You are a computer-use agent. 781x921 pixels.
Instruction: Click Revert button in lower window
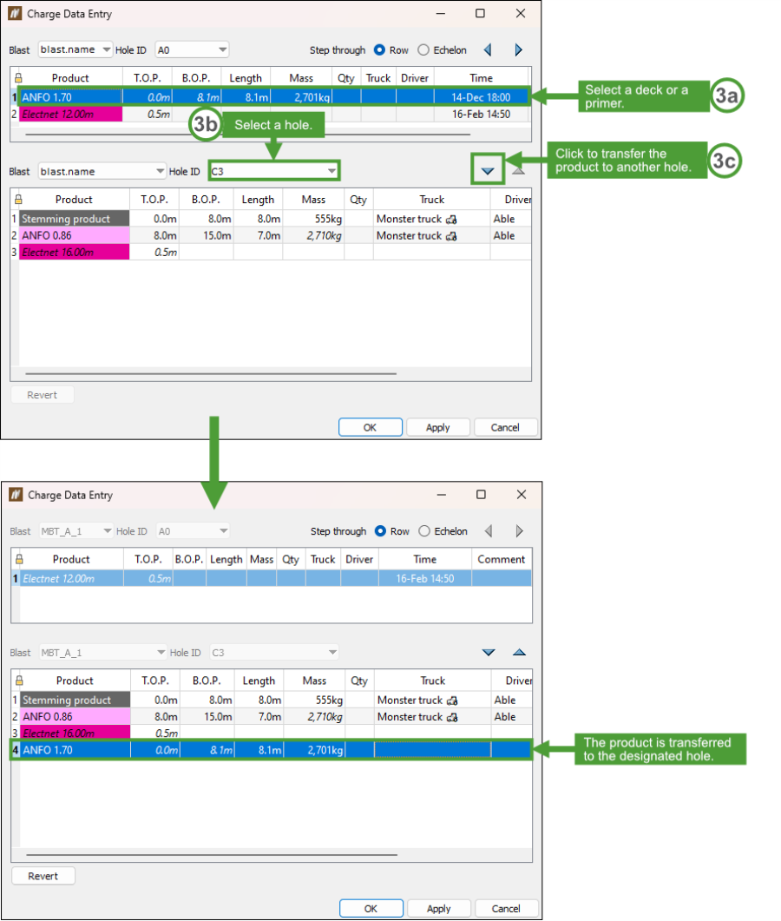click(x=43, y=876)
